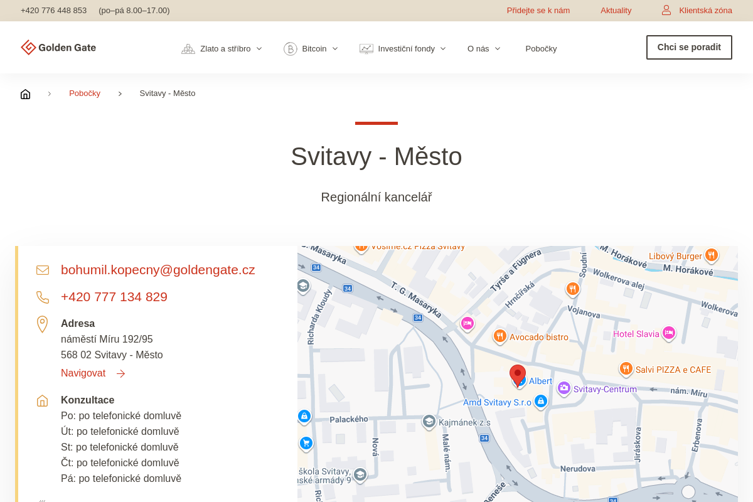Open the Golden Gate logo homepage
Image resolution: width=753 pixels, height=502 pixels.
point(58,48)
